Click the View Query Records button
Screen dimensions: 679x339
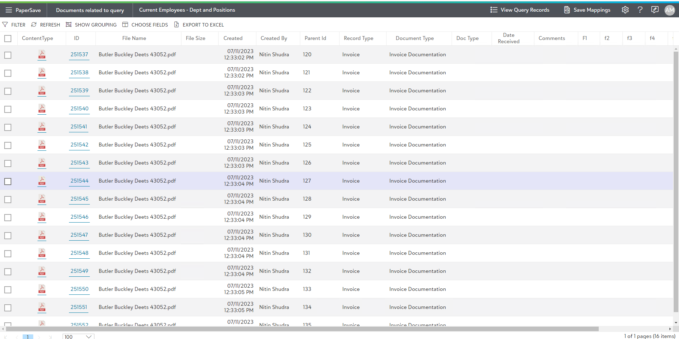520,10
